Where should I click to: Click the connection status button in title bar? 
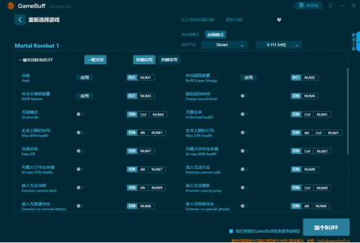coord(309,5)
